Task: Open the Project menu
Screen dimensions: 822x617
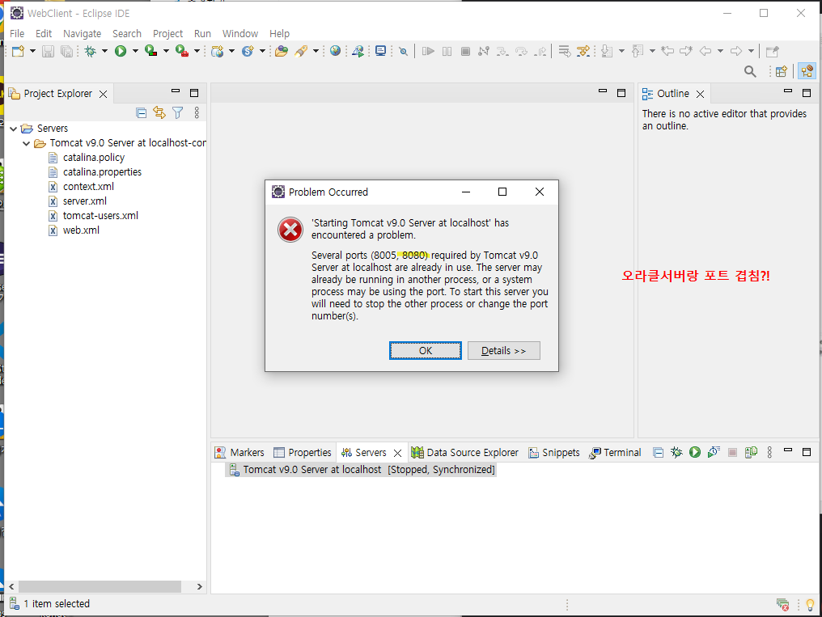Action: (x=167, y=33)
